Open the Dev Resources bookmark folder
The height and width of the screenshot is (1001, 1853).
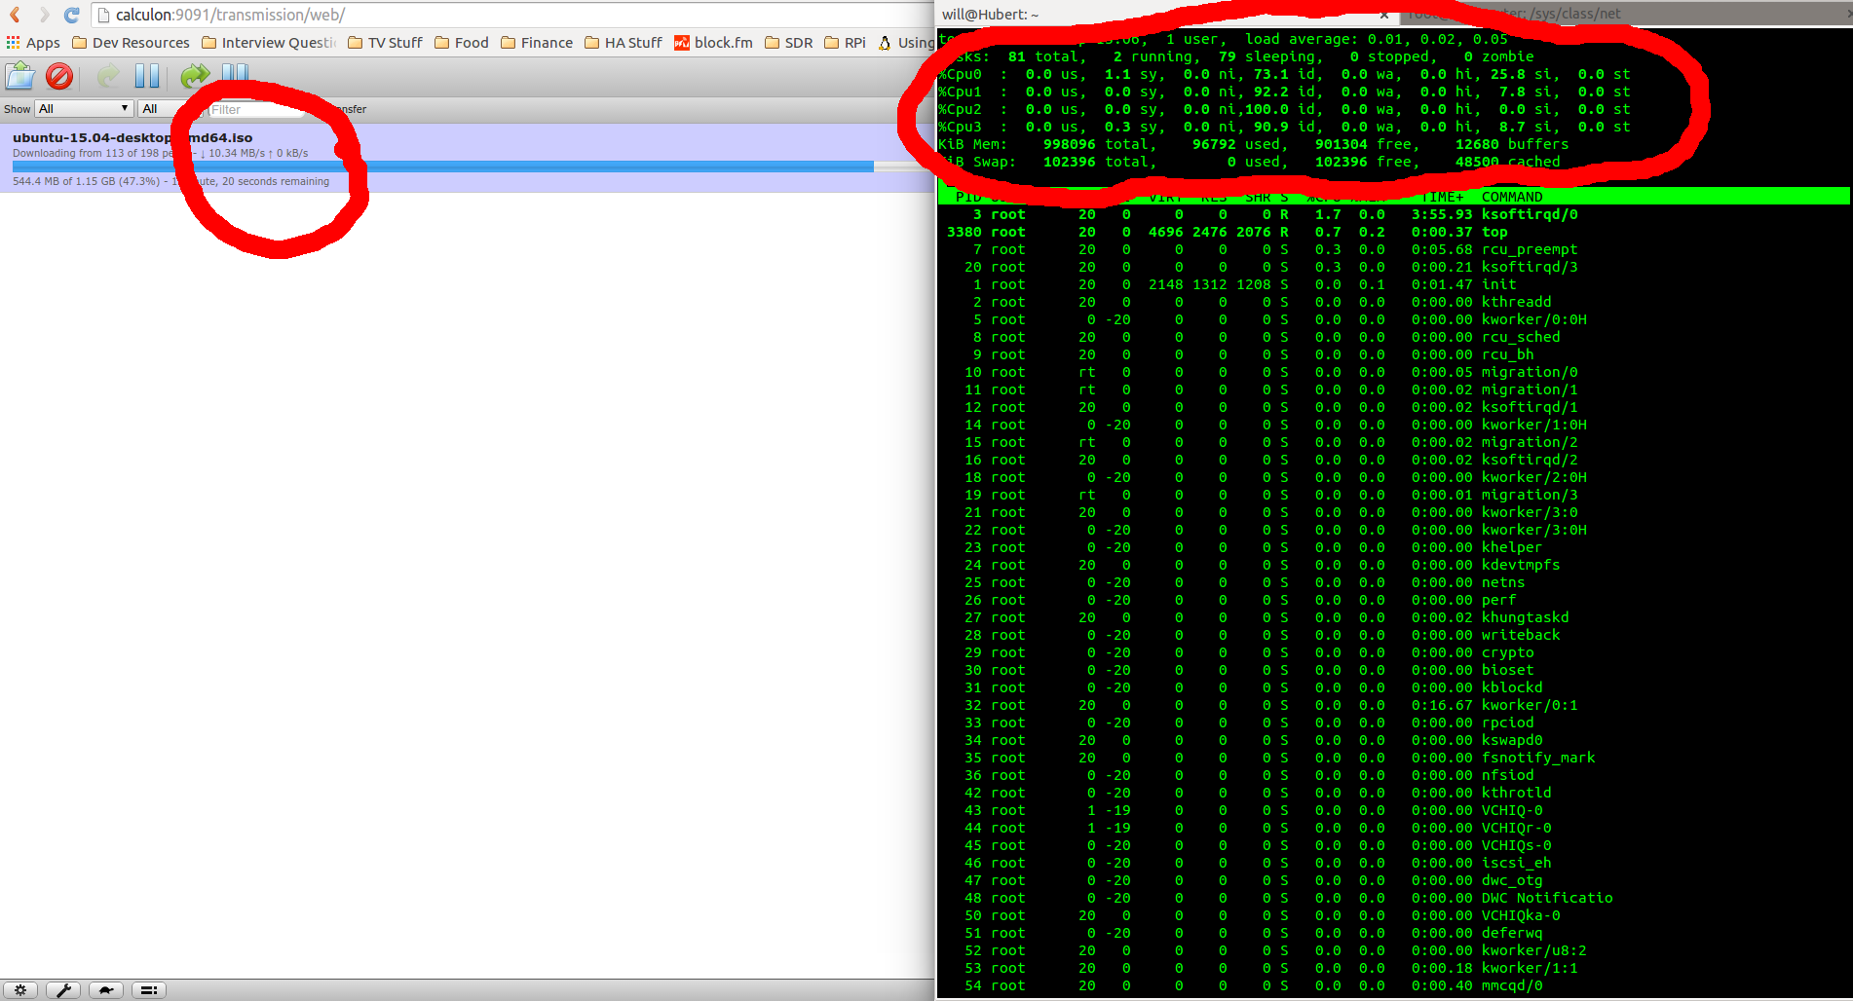pos(131,43)
